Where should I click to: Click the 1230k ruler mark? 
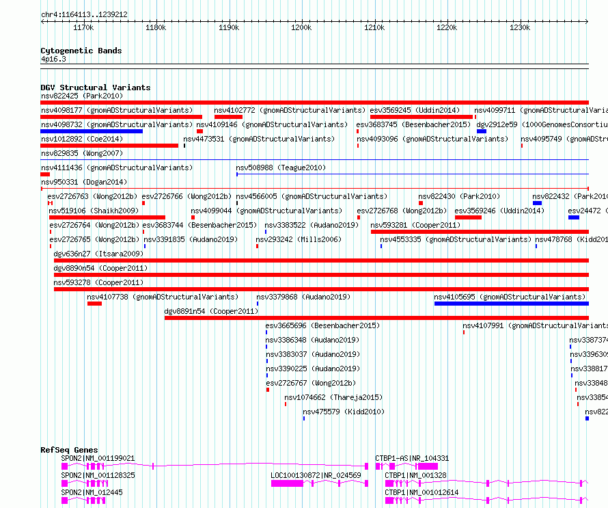pos(520,27)
